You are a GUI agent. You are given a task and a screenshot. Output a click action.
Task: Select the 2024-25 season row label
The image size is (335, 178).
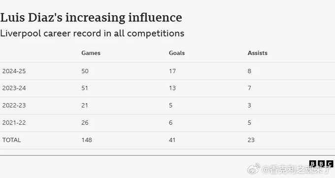[x=14, y=71]
